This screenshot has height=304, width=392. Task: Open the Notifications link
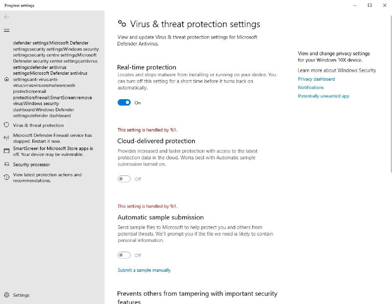[311, 87]
